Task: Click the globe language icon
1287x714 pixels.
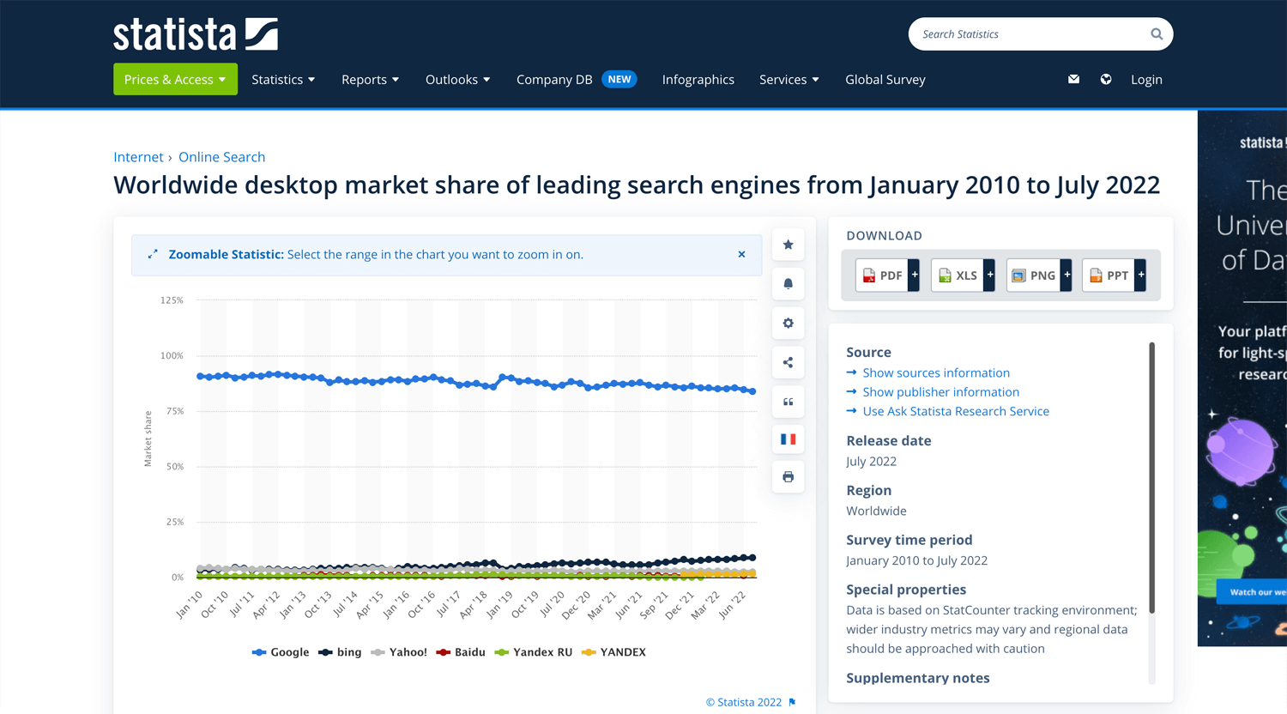Action: (1106, 79)
